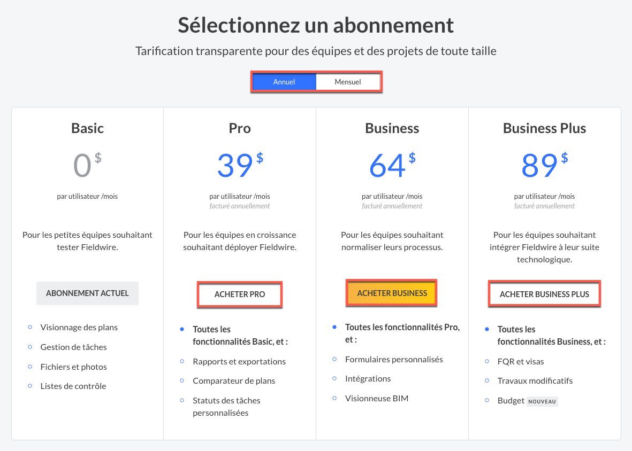Switch billing to Annuel
Screen dimensions: 632x451
click(284, 82)
